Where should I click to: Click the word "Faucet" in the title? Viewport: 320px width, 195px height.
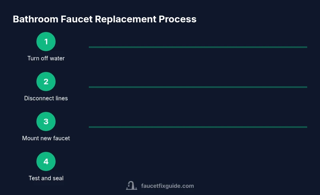click(74, 19)
